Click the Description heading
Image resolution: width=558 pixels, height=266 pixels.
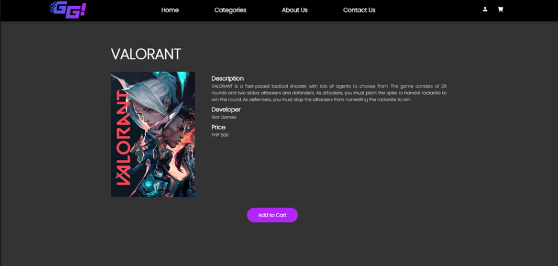(227, 78)
